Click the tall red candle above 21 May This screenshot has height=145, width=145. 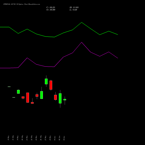tap(28, 97)
